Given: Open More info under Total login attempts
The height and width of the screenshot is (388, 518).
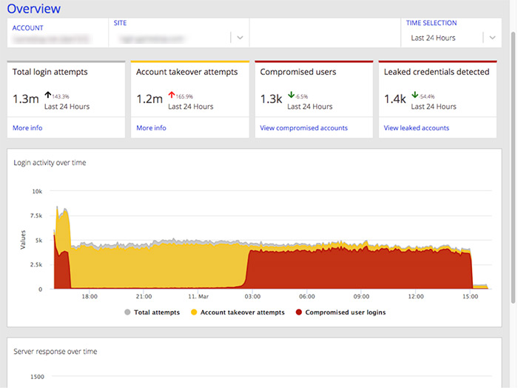Looking at the screenshot, I should tap(27, 128).
